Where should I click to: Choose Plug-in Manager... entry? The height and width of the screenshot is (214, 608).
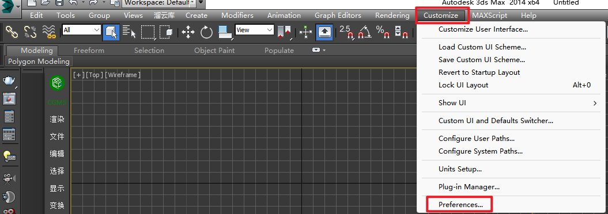coord(469,187)
